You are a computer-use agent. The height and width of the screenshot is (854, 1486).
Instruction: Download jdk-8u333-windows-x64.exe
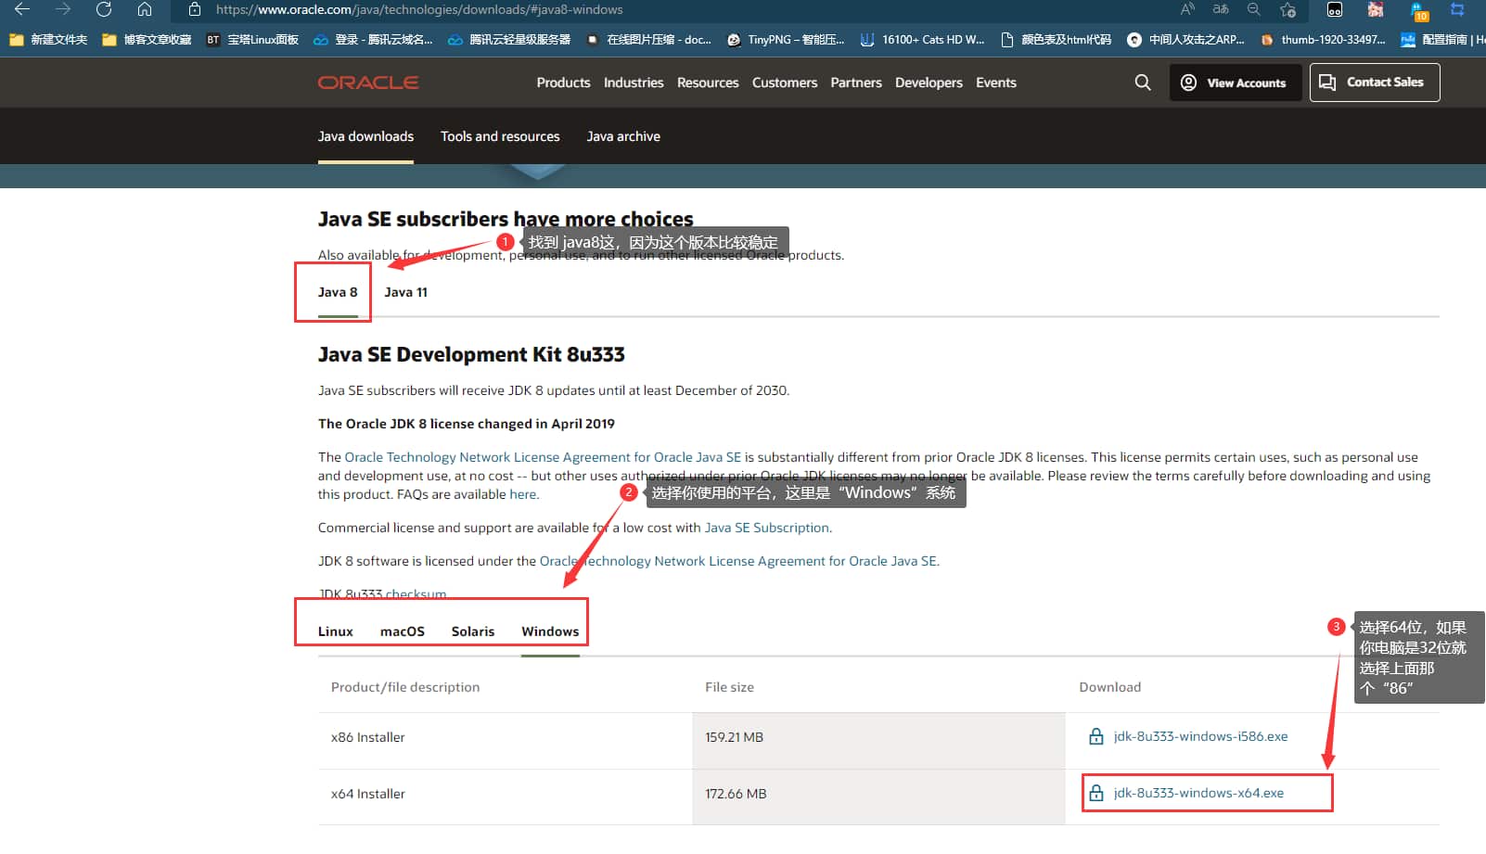tap(1198, 793)
